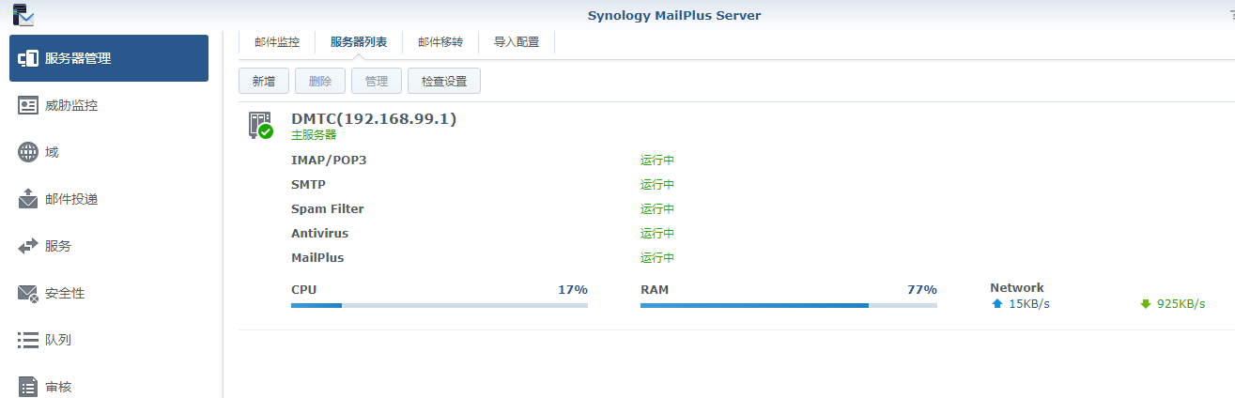Click the DMTC server status icon
This screenshot has width=1235, height=398.
[259, 126]
